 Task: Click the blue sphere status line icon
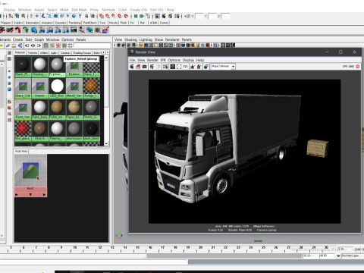[74, 16]
